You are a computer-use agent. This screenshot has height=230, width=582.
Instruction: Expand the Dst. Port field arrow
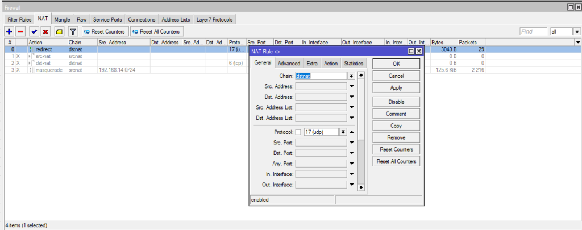(x=351, y=153)
